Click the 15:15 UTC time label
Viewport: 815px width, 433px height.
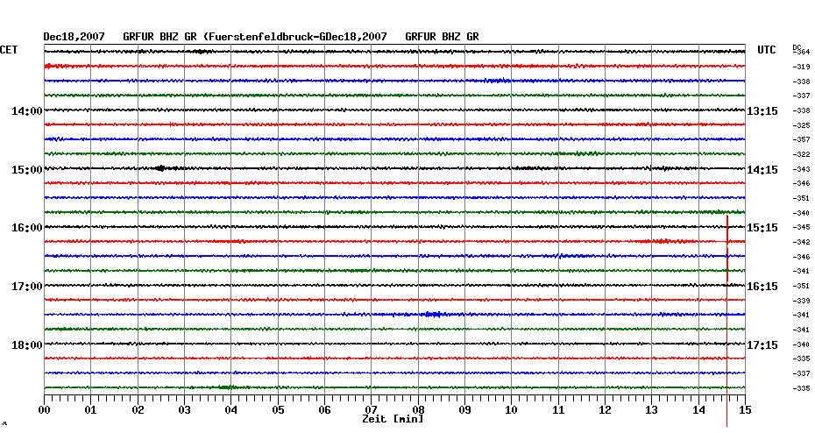coord(762,228)
